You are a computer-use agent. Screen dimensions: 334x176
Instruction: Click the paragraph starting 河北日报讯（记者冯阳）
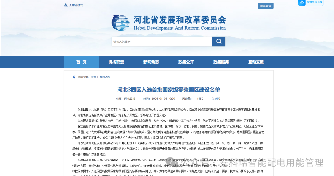tap(166, 112)
